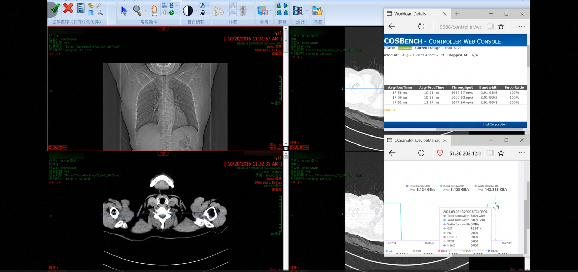Toggle PUT series in bottom legend

pyautogui.click(x=417, y=251)
